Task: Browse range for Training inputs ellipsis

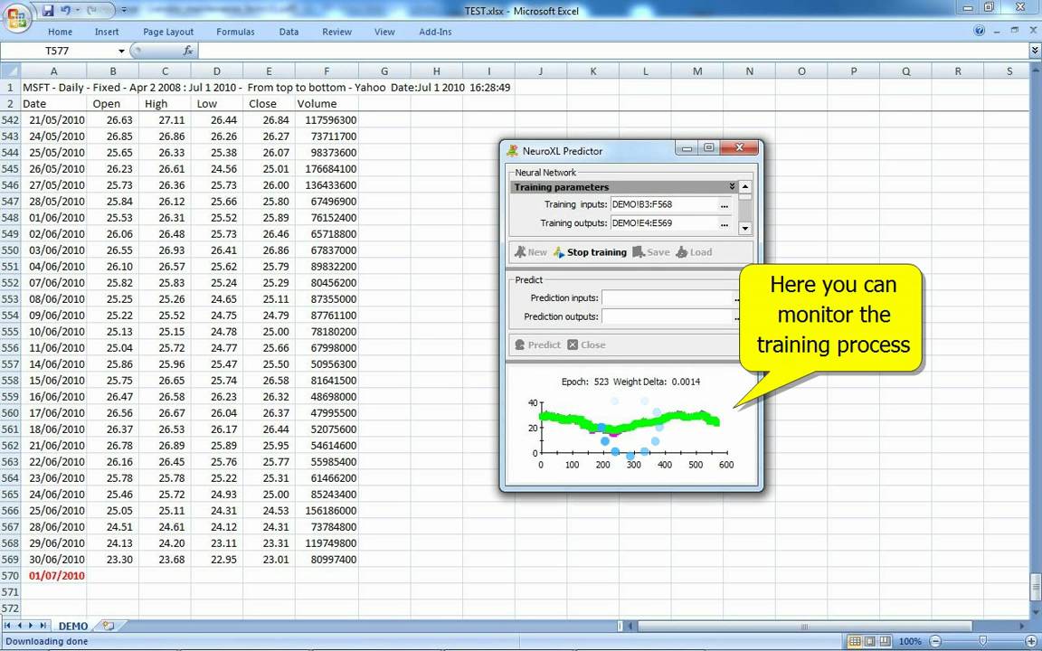Action: point(725,204)
